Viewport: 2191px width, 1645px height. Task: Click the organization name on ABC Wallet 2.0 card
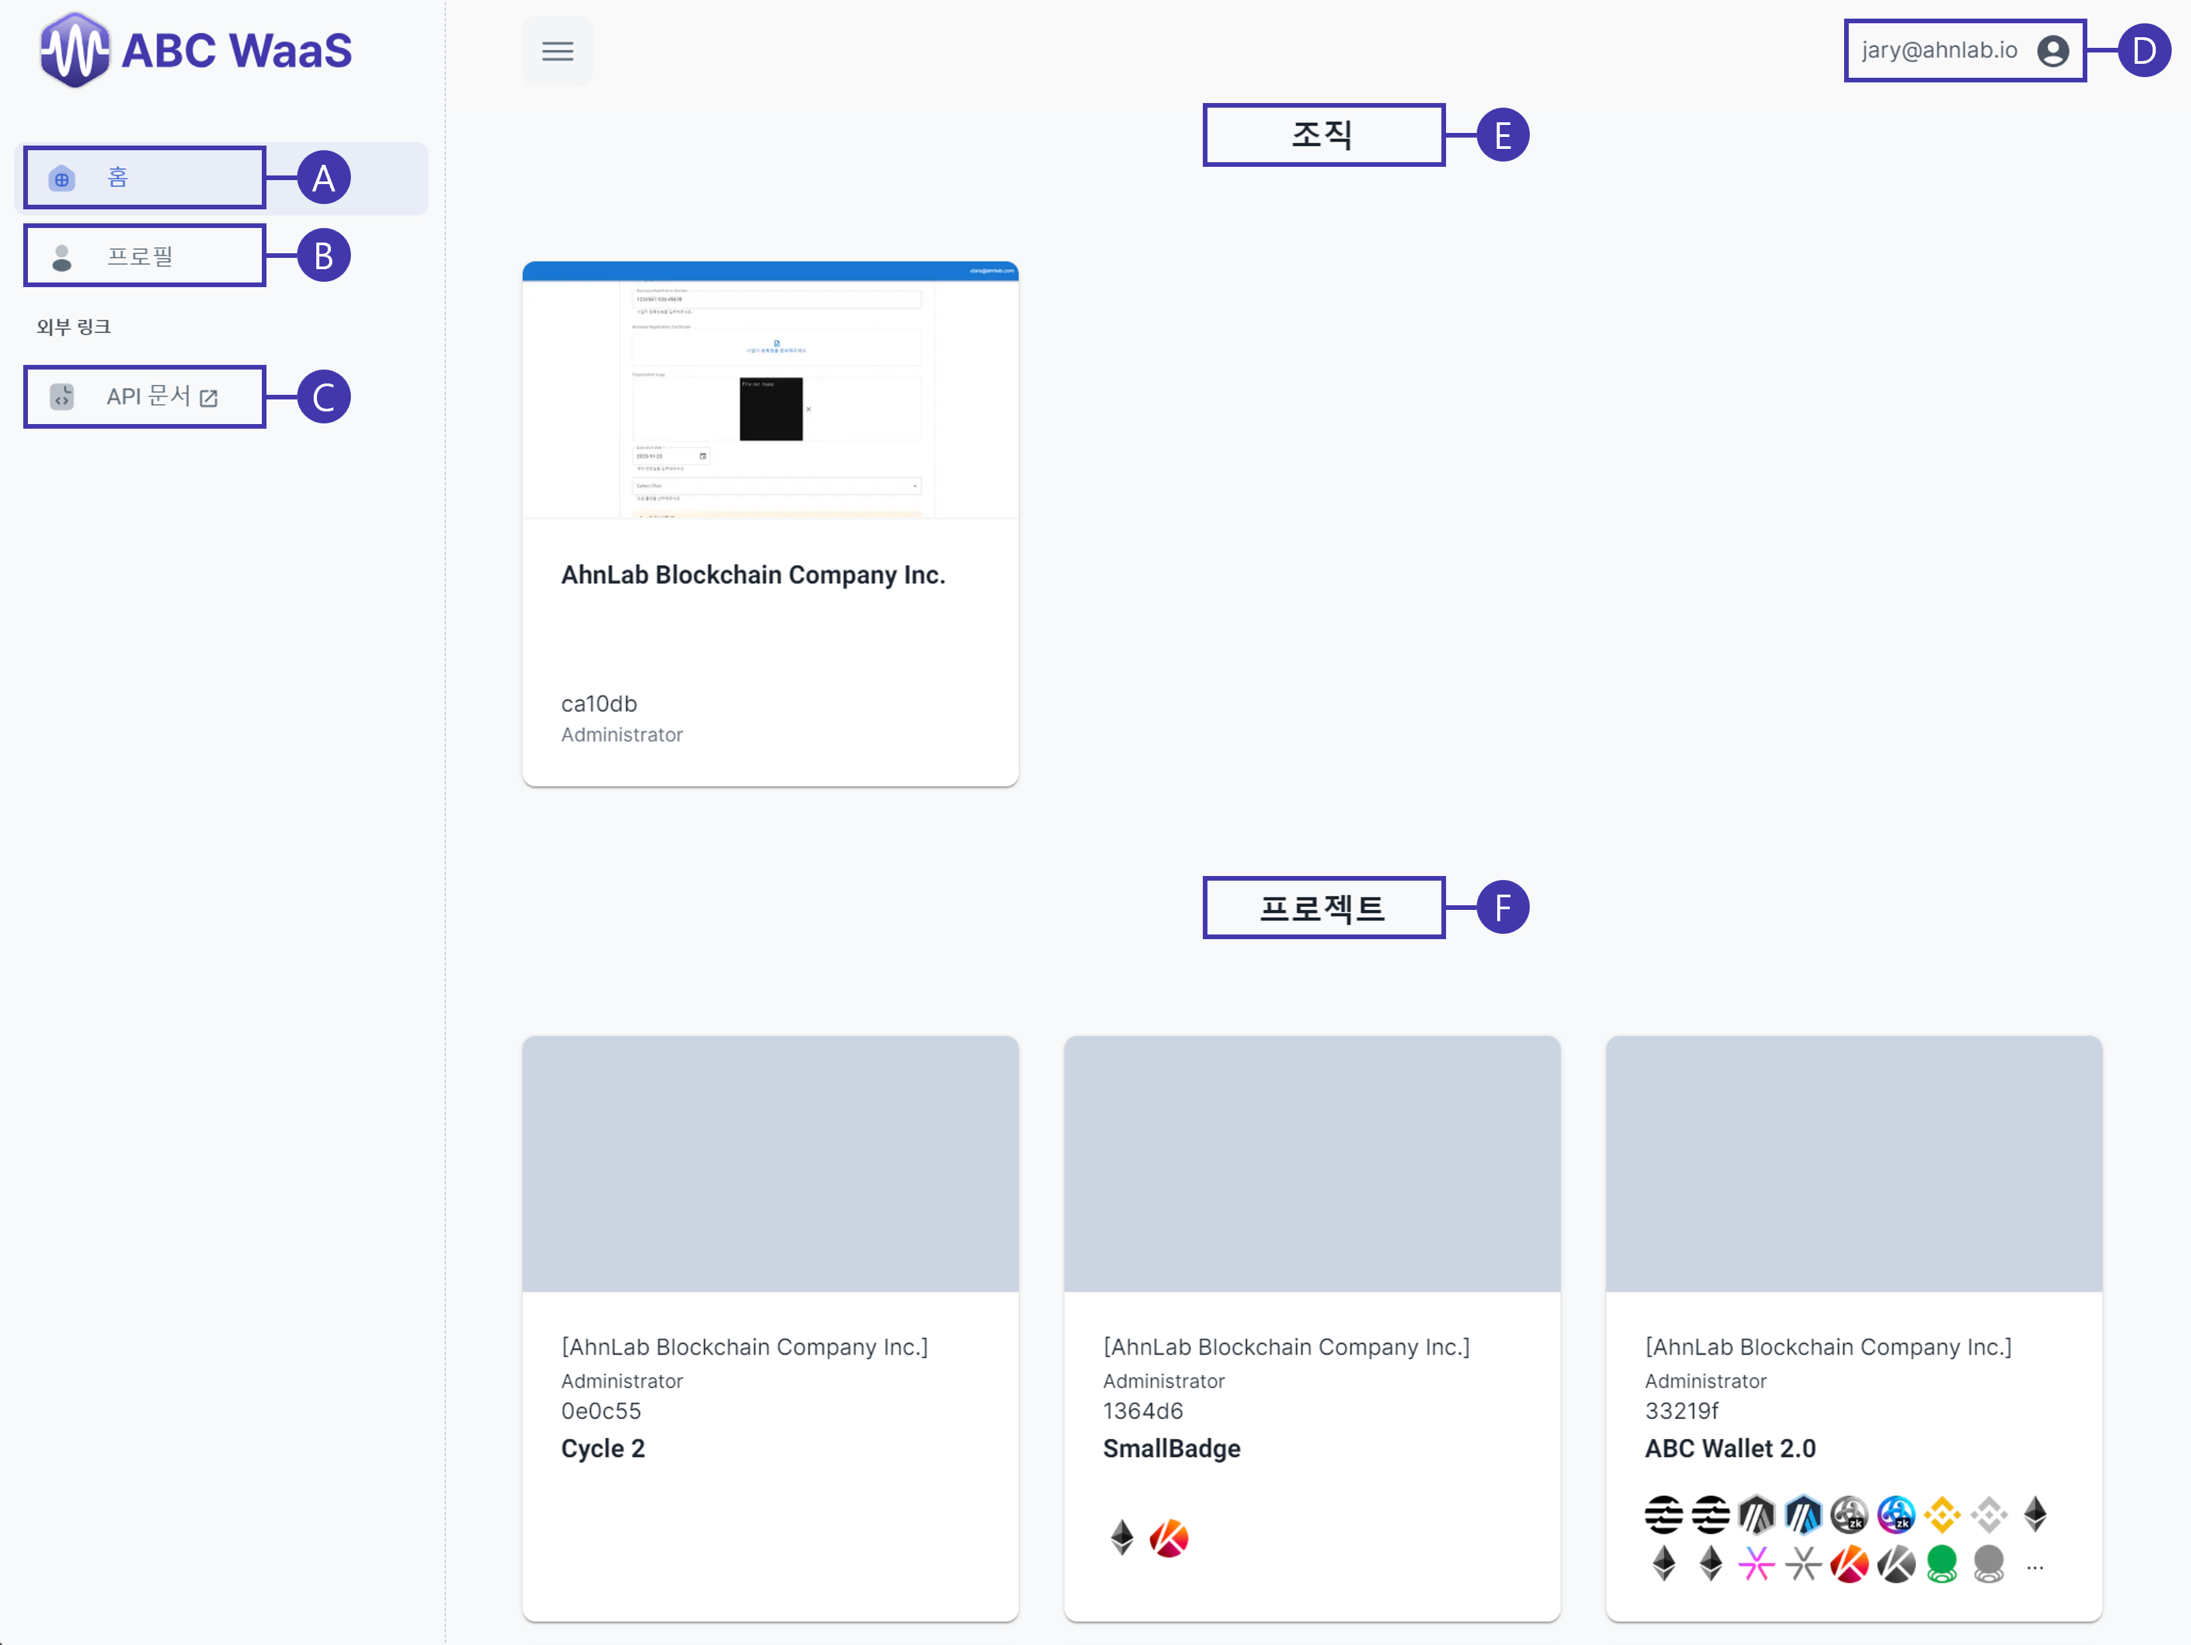[x=1828, y=1347]
